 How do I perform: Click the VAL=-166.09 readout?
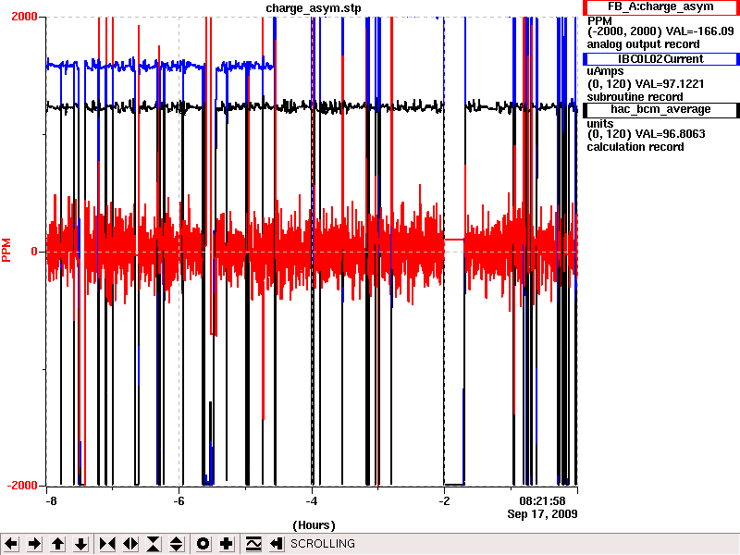pyautogui.click(x=699, y=31)
